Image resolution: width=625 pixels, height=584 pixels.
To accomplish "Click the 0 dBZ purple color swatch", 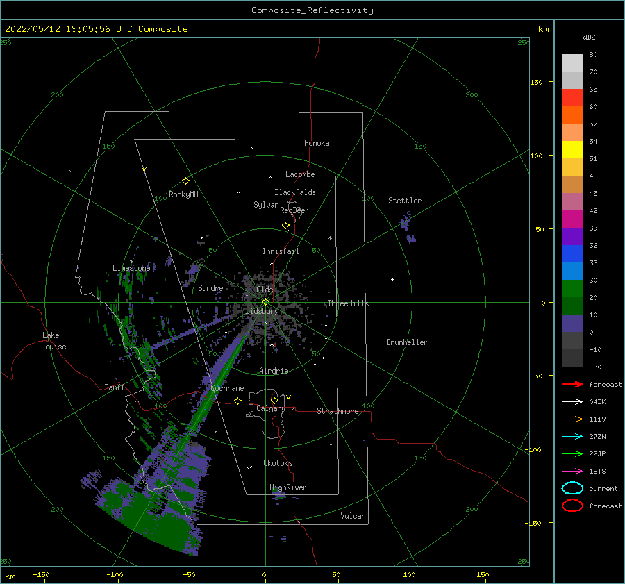I will [x=572, y=324].
